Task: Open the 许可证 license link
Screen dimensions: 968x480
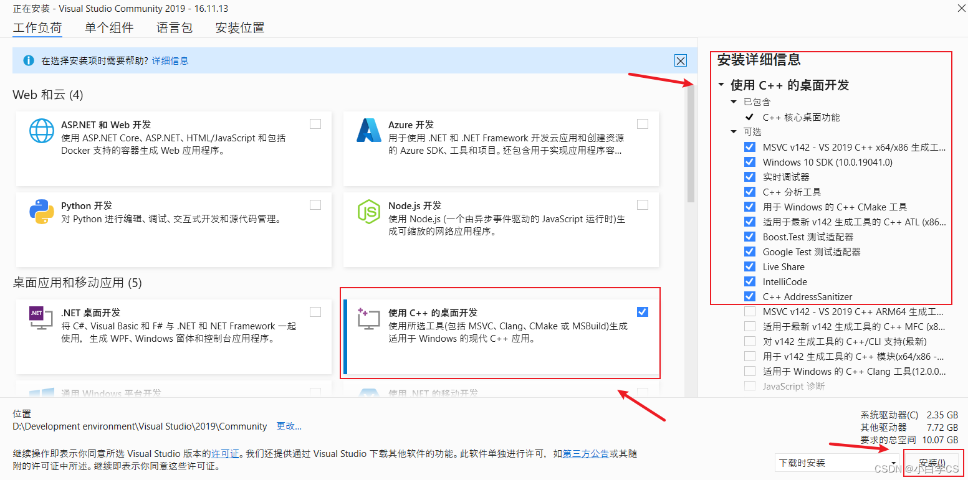Action: [225, 454]
